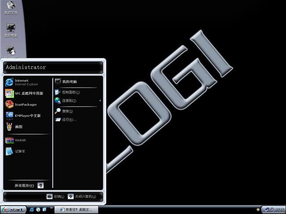The image size is (286, 214).
Task: Click the second quick launch icon on taskbar
Action: click(38, 210)
